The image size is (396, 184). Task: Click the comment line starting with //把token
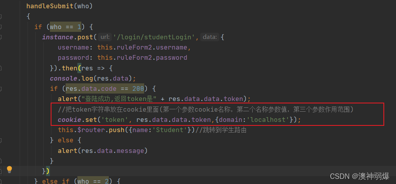[x=205, y=109]
